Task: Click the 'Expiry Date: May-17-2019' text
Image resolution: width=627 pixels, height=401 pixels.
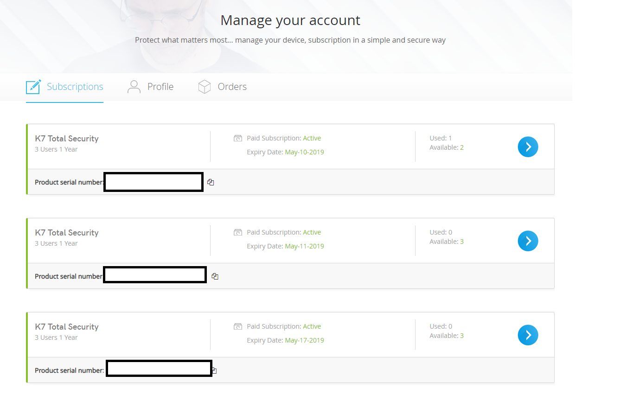Action: pyautogui.click(x=285, y=340)
